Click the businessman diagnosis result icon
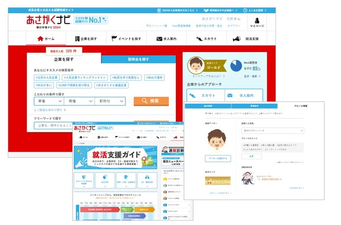Viewport: 341px width, 225px height. tap(248, 178)
